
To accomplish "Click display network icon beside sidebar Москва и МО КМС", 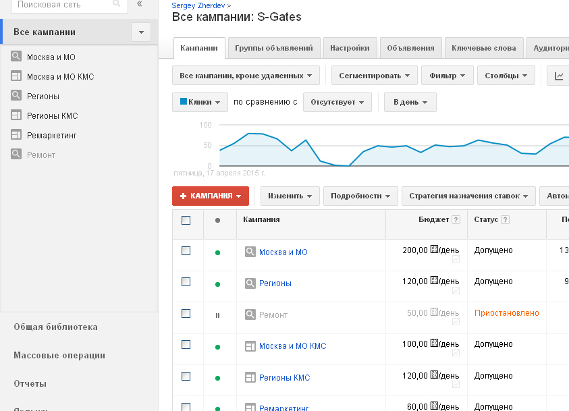I will pyautogui.click(x=16, y=76).
